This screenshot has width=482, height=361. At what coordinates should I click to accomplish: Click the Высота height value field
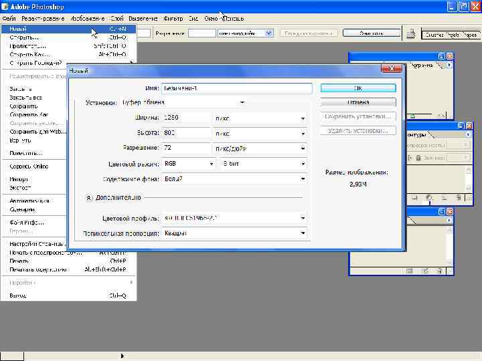[x=186, y=133]
